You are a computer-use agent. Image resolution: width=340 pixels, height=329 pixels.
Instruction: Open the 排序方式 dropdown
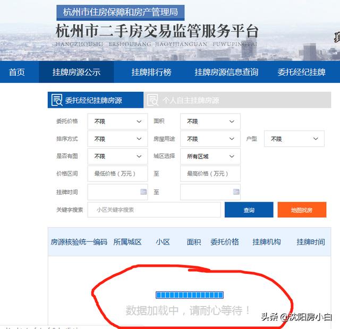117,139
